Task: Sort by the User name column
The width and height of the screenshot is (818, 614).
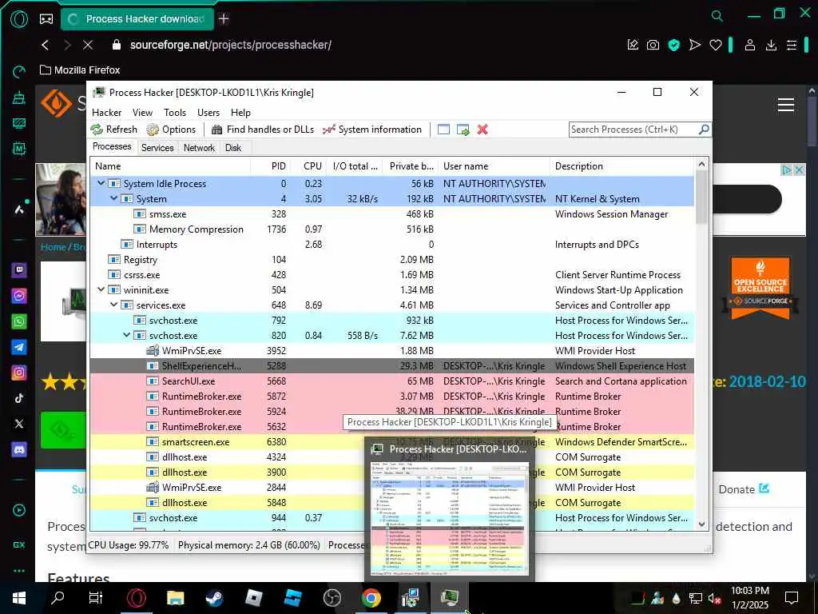Action: [494, 166]
